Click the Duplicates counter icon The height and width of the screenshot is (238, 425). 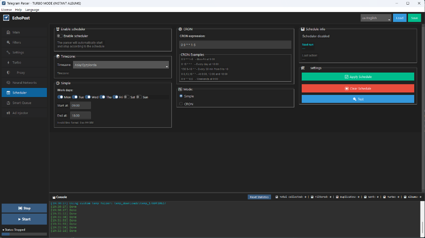tap(337, 197)
